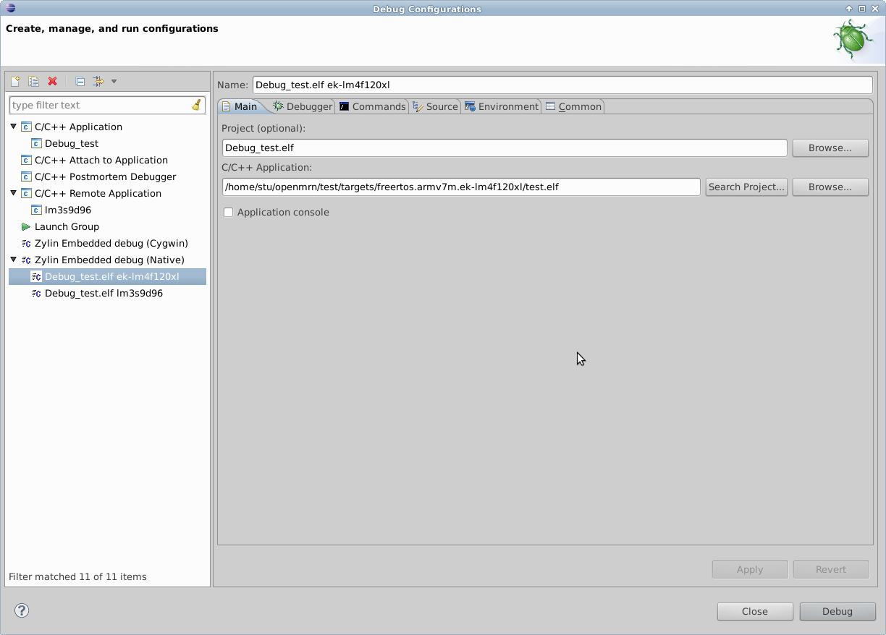Collapse the C/C++ Remote Application node
Viewport: 886px width, 635px height.
click(x=14, y=193)
